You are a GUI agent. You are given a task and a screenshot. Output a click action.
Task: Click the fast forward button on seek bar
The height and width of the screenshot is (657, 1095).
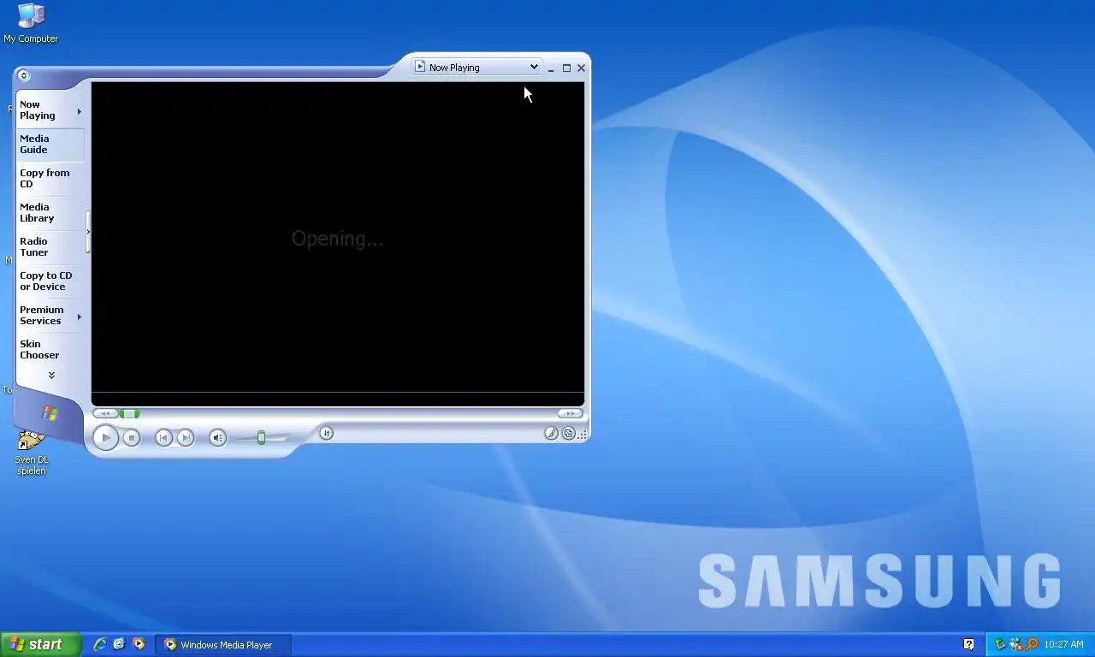click(x=571, y=414)
